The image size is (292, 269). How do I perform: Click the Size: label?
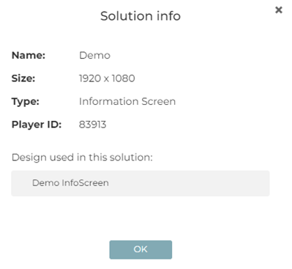(23, 78)
